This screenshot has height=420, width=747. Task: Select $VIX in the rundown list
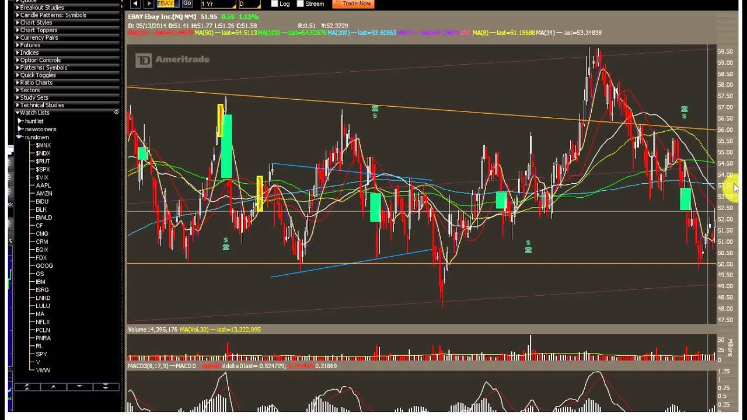pyautogui.click(x=42, y=177)
